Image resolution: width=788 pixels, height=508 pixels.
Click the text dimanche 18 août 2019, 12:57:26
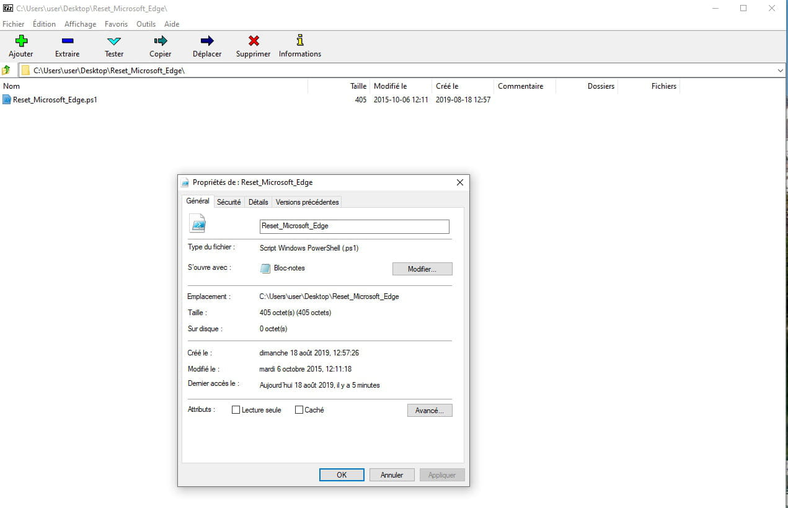coord(309,353)
